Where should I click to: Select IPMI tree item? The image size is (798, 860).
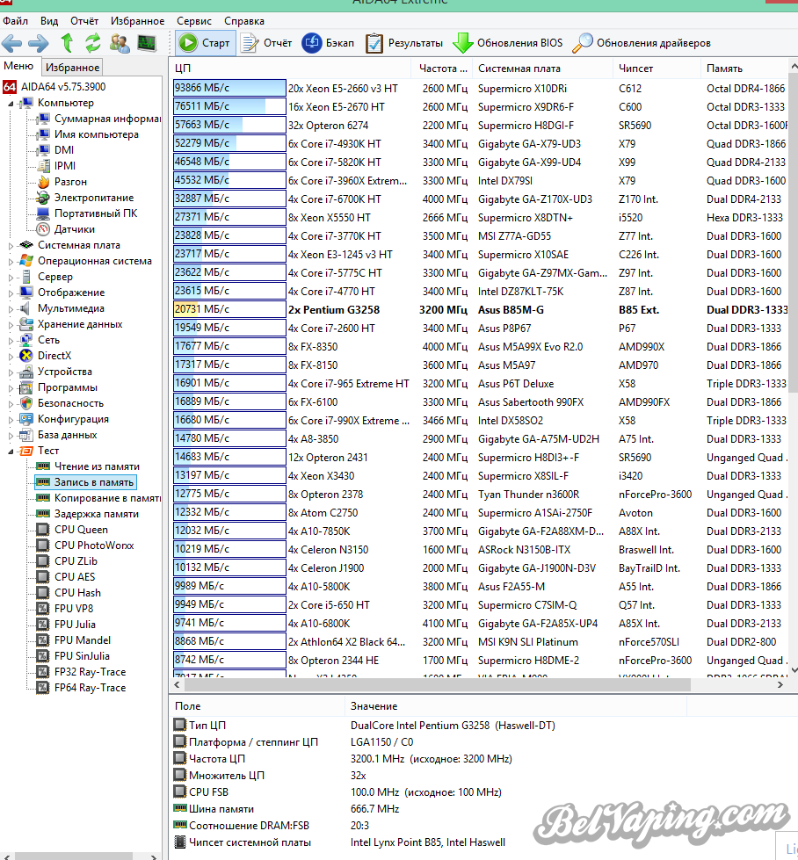(x=56, y=166)
